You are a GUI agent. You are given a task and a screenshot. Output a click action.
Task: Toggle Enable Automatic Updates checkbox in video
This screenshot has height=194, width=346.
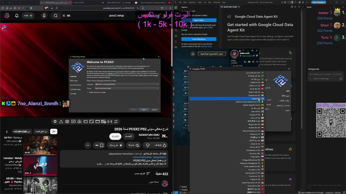pos(88,92)
